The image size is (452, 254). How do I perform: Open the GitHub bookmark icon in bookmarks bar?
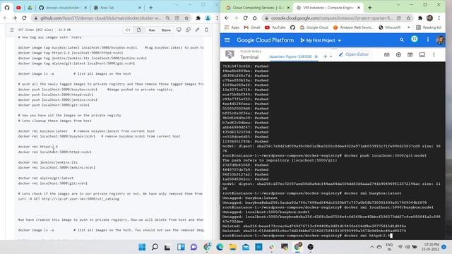292,28
